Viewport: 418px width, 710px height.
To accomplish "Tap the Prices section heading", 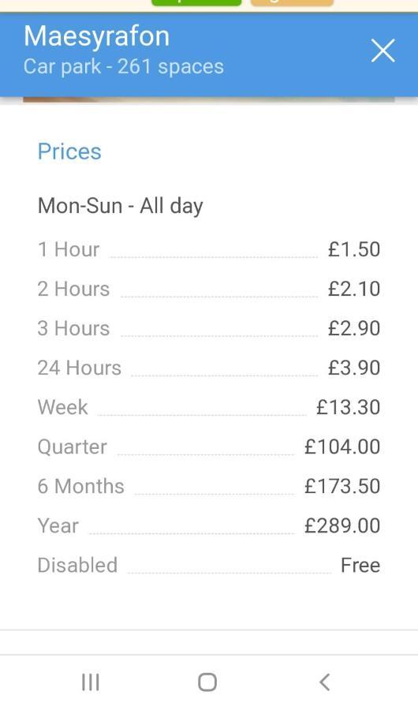I will 69,151.
